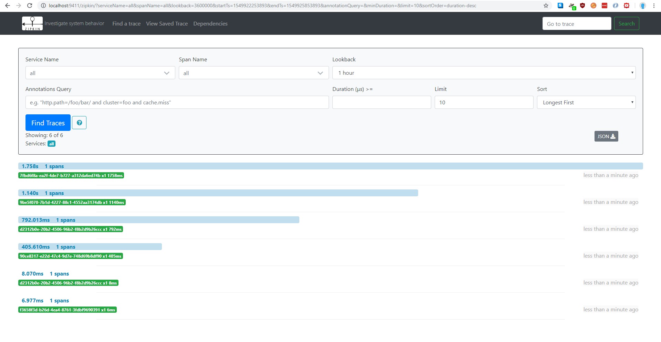Screen dimensions: 661x342
Task: Click the Chrome profile avatar icon
Action: click(642, 6)
